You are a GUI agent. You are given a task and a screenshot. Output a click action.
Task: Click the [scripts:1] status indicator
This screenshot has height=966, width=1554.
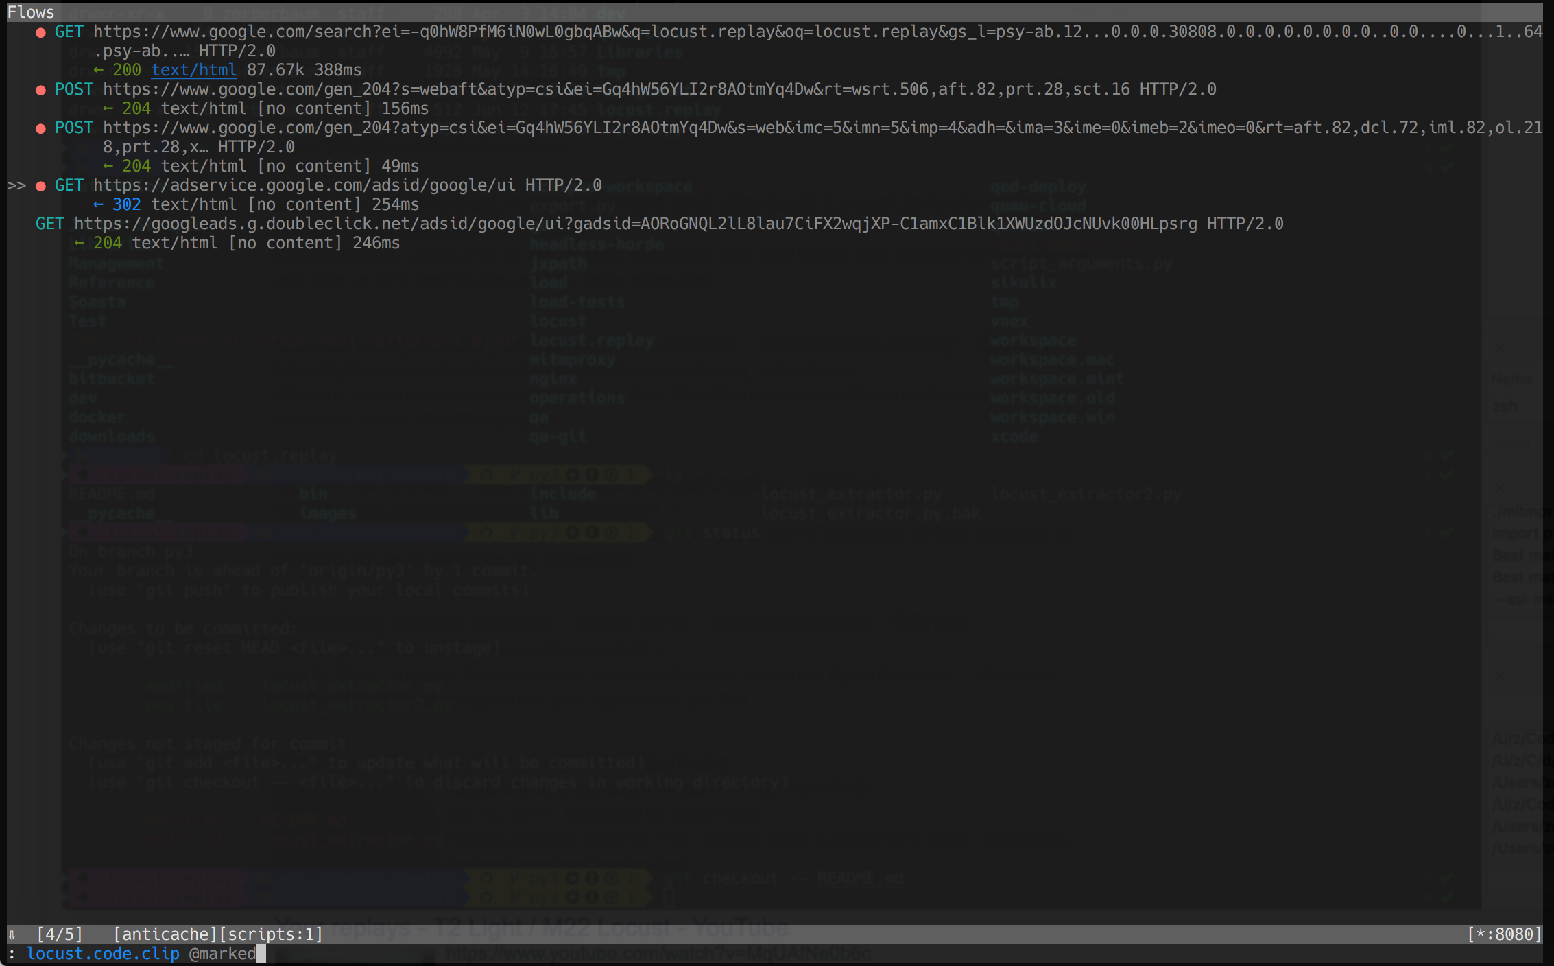pyautogui.click(x=271, y=934)
